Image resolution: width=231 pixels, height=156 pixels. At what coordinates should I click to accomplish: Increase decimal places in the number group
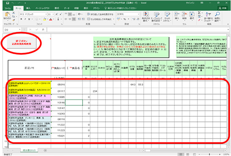click(134, 19)
